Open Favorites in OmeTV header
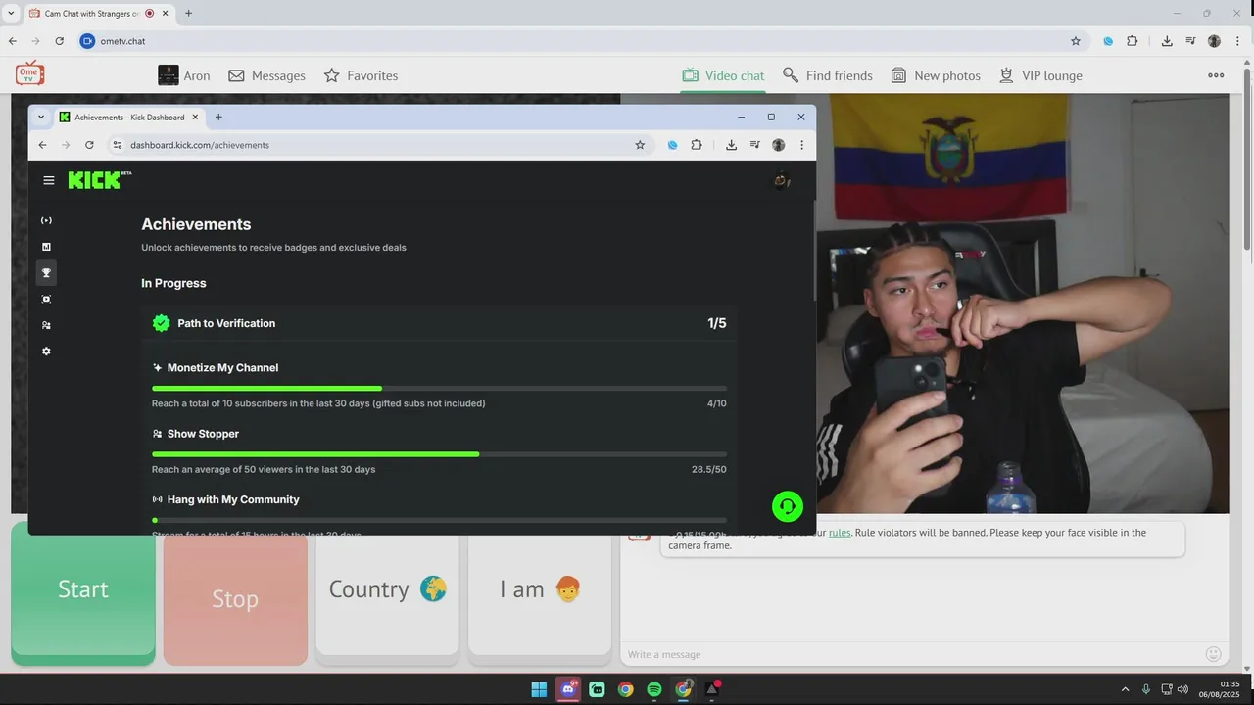 (x=361, y=75)
